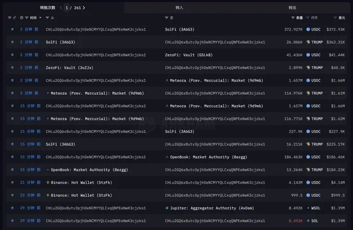Viewport: 353px width, 230px height.
Task: Switch to the 转入 tab
Action: tap(179, 8)
